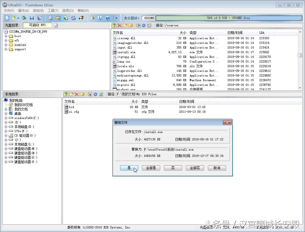Click the ISO path field showing /sources
The width and height of the screenshot is (305, 232).
233,25
